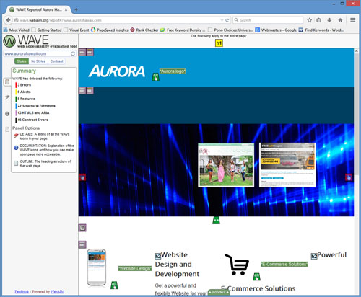Image resolution: width=361 pixels, height=297 pixels.
Task: Click red error icon at slider's left edge
Action: click(82, 177)
